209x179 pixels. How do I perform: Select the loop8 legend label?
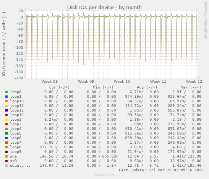click(16, 147)
